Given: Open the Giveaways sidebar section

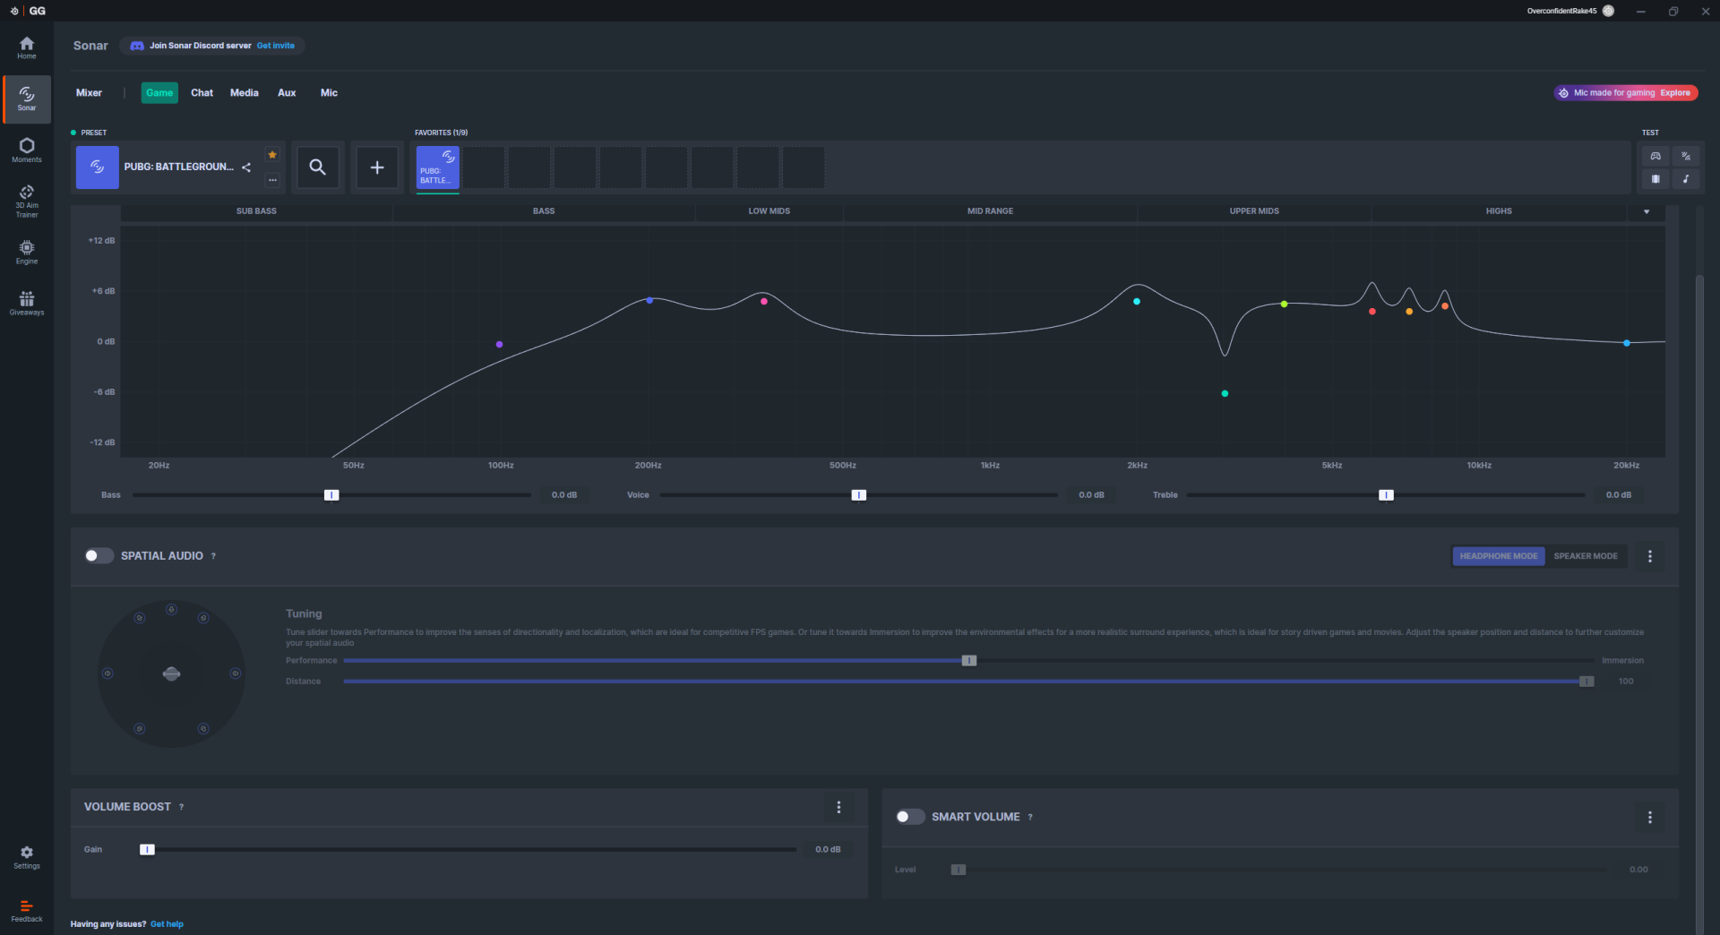Looking at the screenshot, I should [x=27, y=303].
